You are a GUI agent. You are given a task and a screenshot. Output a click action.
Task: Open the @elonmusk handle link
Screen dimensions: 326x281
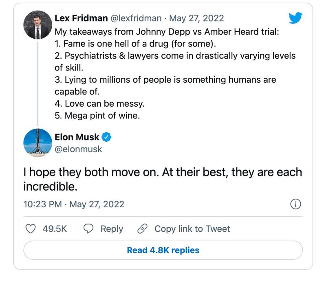[x=78, y=149]
